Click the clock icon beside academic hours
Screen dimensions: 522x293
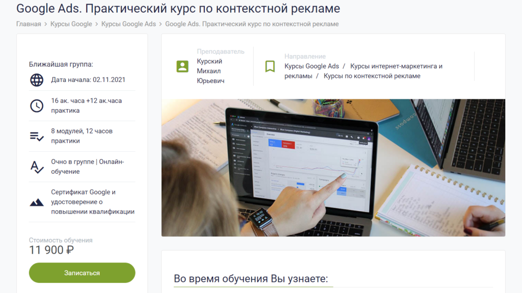[x=37, y=106]
